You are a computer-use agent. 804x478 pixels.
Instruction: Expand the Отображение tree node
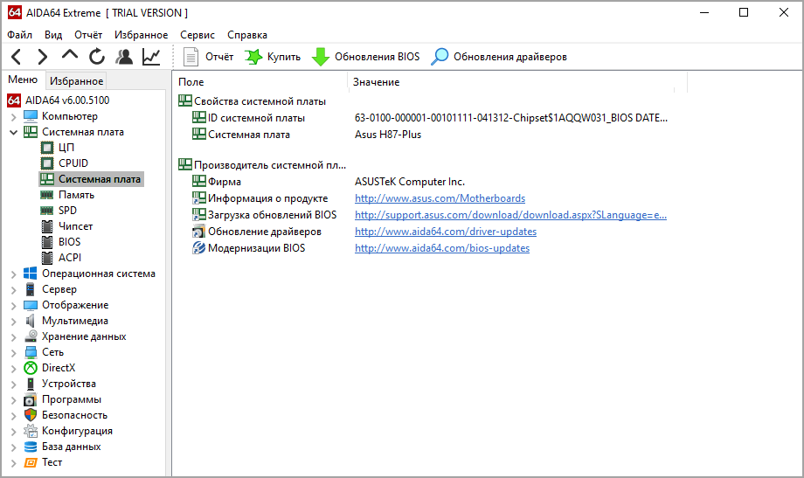click(14, 306)
